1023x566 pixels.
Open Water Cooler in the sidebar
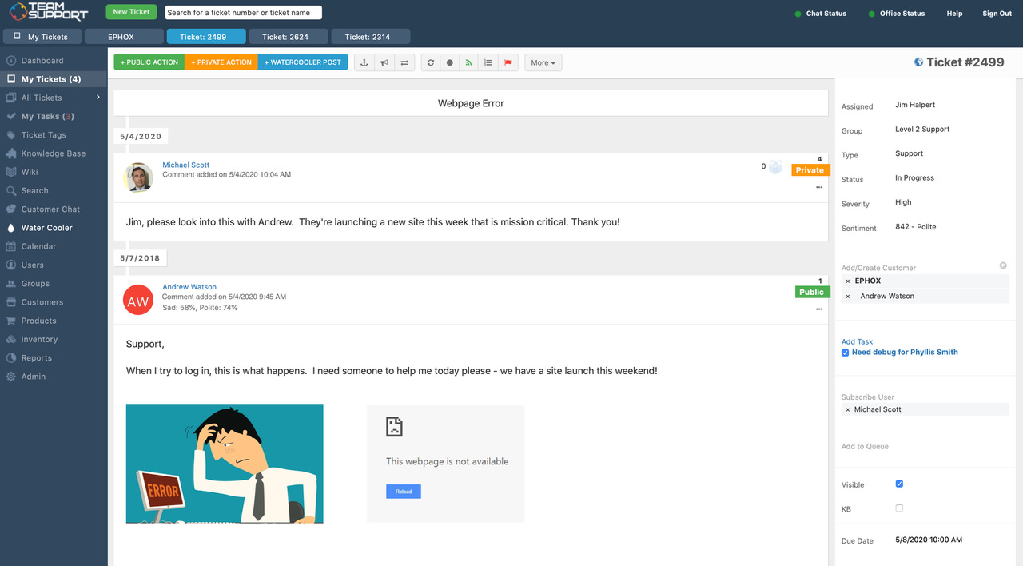pos(46,228)
